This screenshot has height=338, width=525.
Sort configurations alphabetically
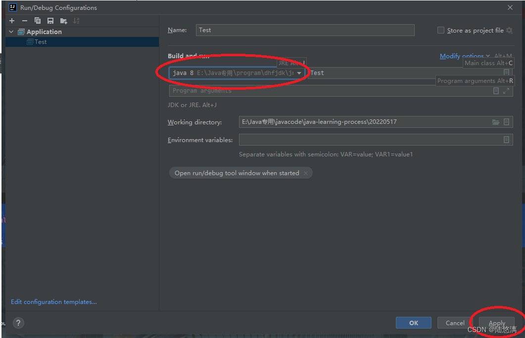point(76,21)
